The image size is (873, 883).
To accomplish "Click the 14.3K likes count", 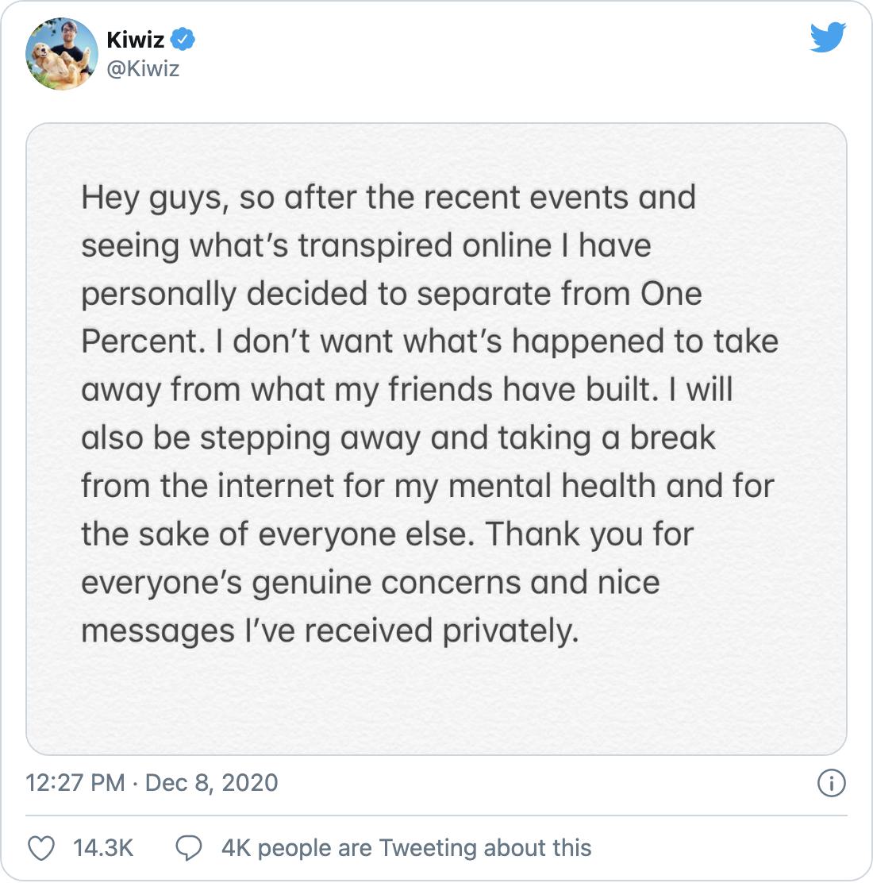I will (103, 847).
